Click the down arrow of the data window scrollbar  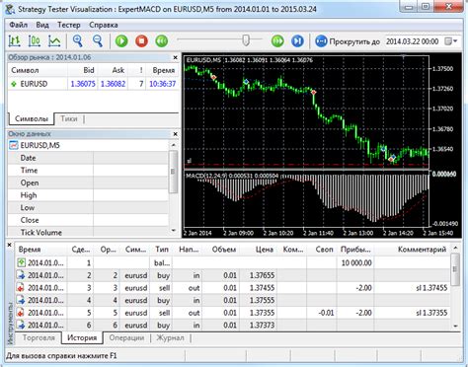tap(174, 231)
